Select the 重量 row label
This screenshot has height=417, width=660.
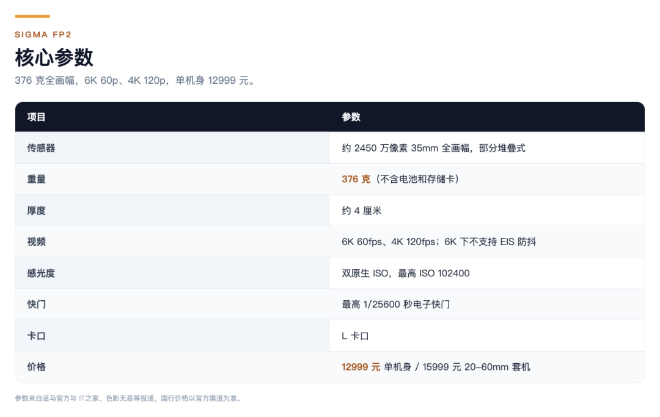pyautogui.click(x=36, y=179)
